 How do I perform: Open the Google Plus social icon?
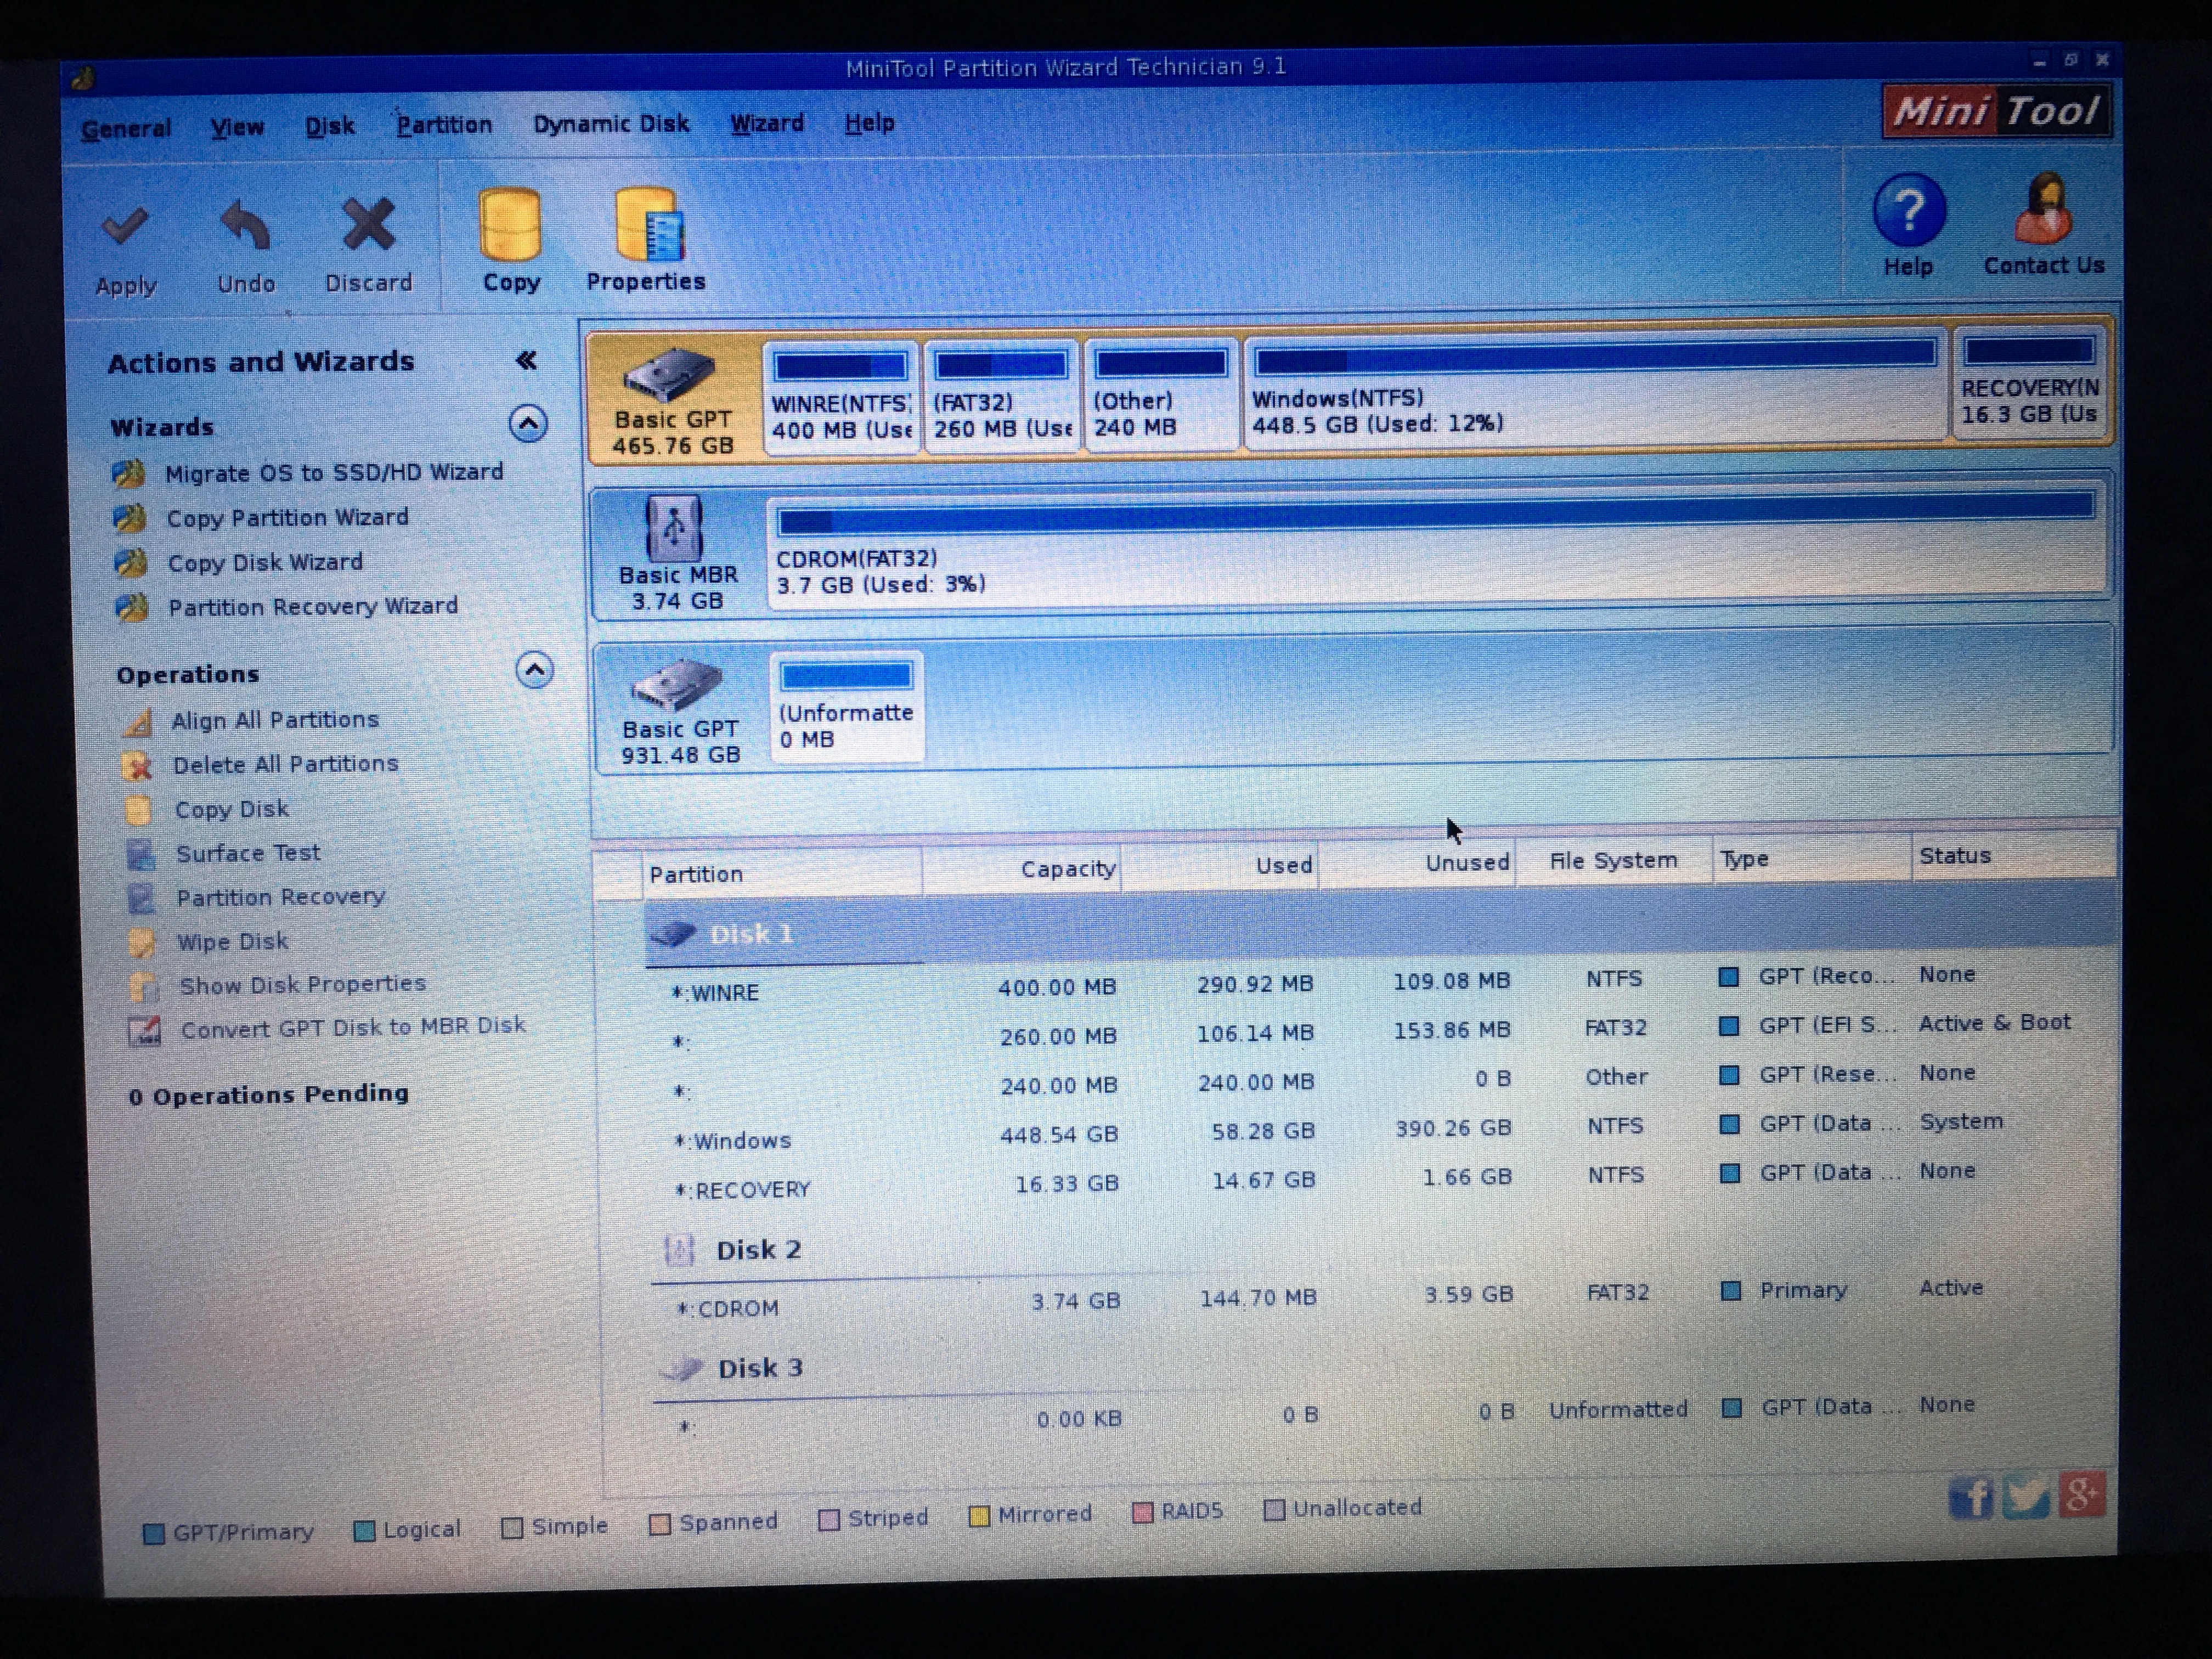[2082, 1495]
